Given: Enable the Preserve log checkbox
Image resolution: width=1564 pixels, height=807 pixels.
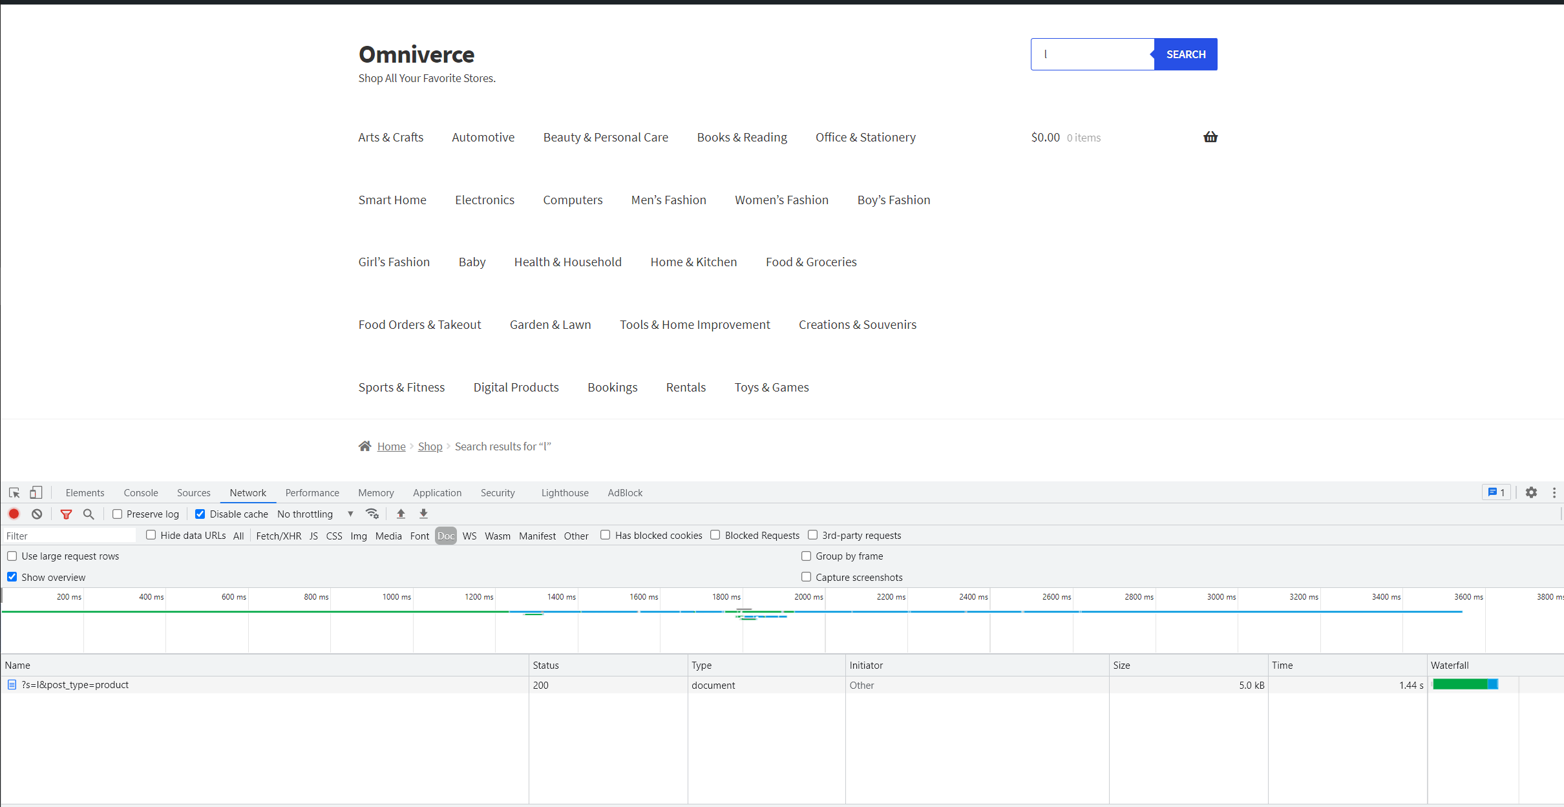Looking at the screenshot, I should (118, 514).
